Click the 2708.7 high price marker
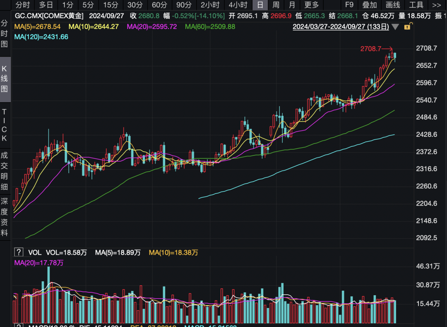Image resolution: width=447 pixels, height=327 pixels. click(x=370, y=49)
